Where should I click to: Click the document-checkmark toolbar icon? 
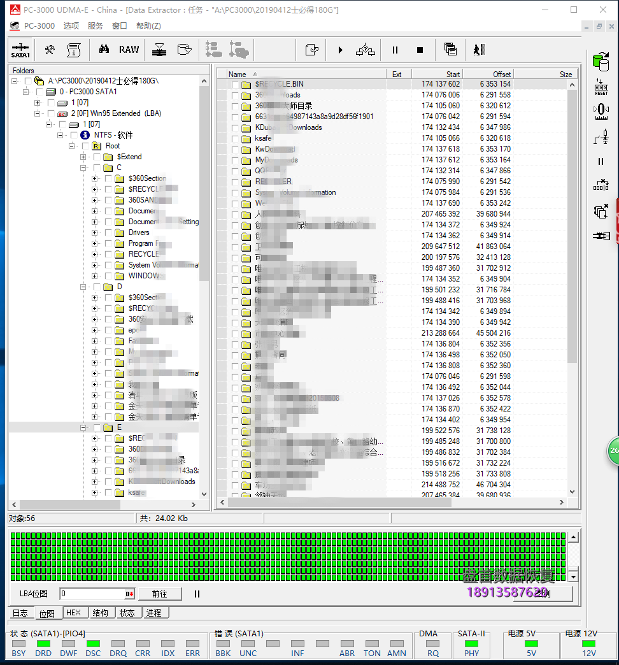311,50
